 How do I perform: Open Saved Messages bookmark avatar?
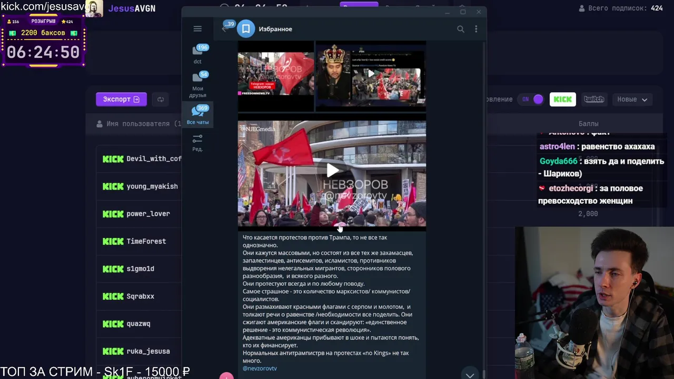(246, 29)
